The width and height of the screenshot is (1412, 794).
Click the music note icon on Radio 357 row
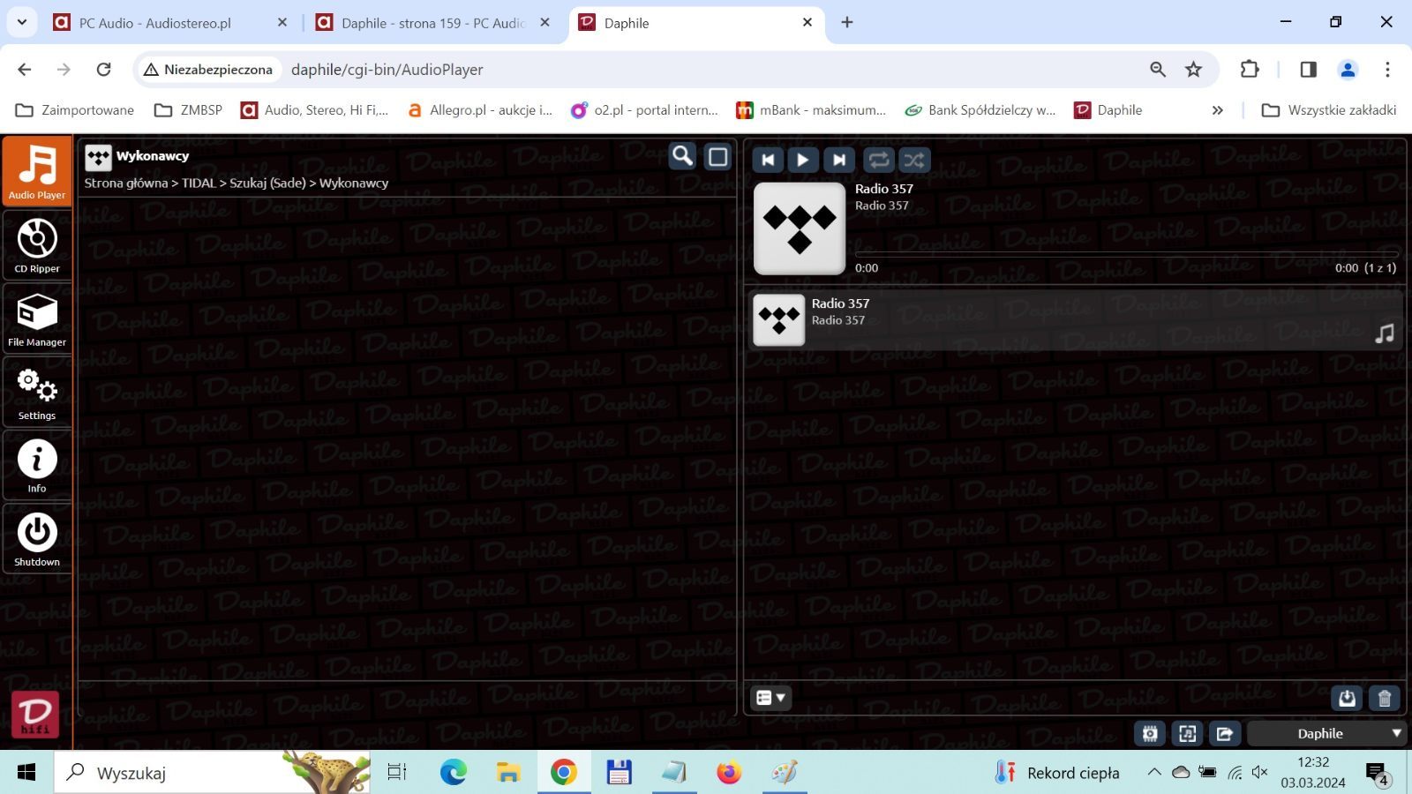[x=1385, y=333]
